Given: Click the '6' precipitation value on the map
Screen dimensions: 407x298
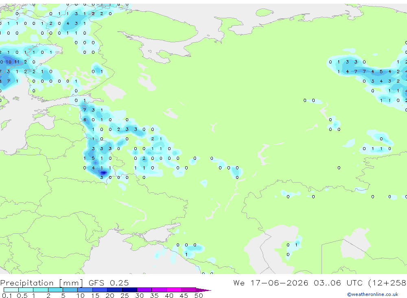Looking at the screenshot, I should coord(85,120).
